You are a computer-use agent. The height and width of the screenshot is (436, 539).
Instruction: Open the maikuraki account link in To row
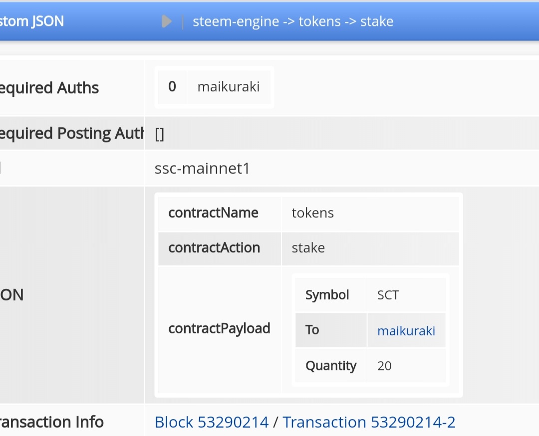click(406, 331)
